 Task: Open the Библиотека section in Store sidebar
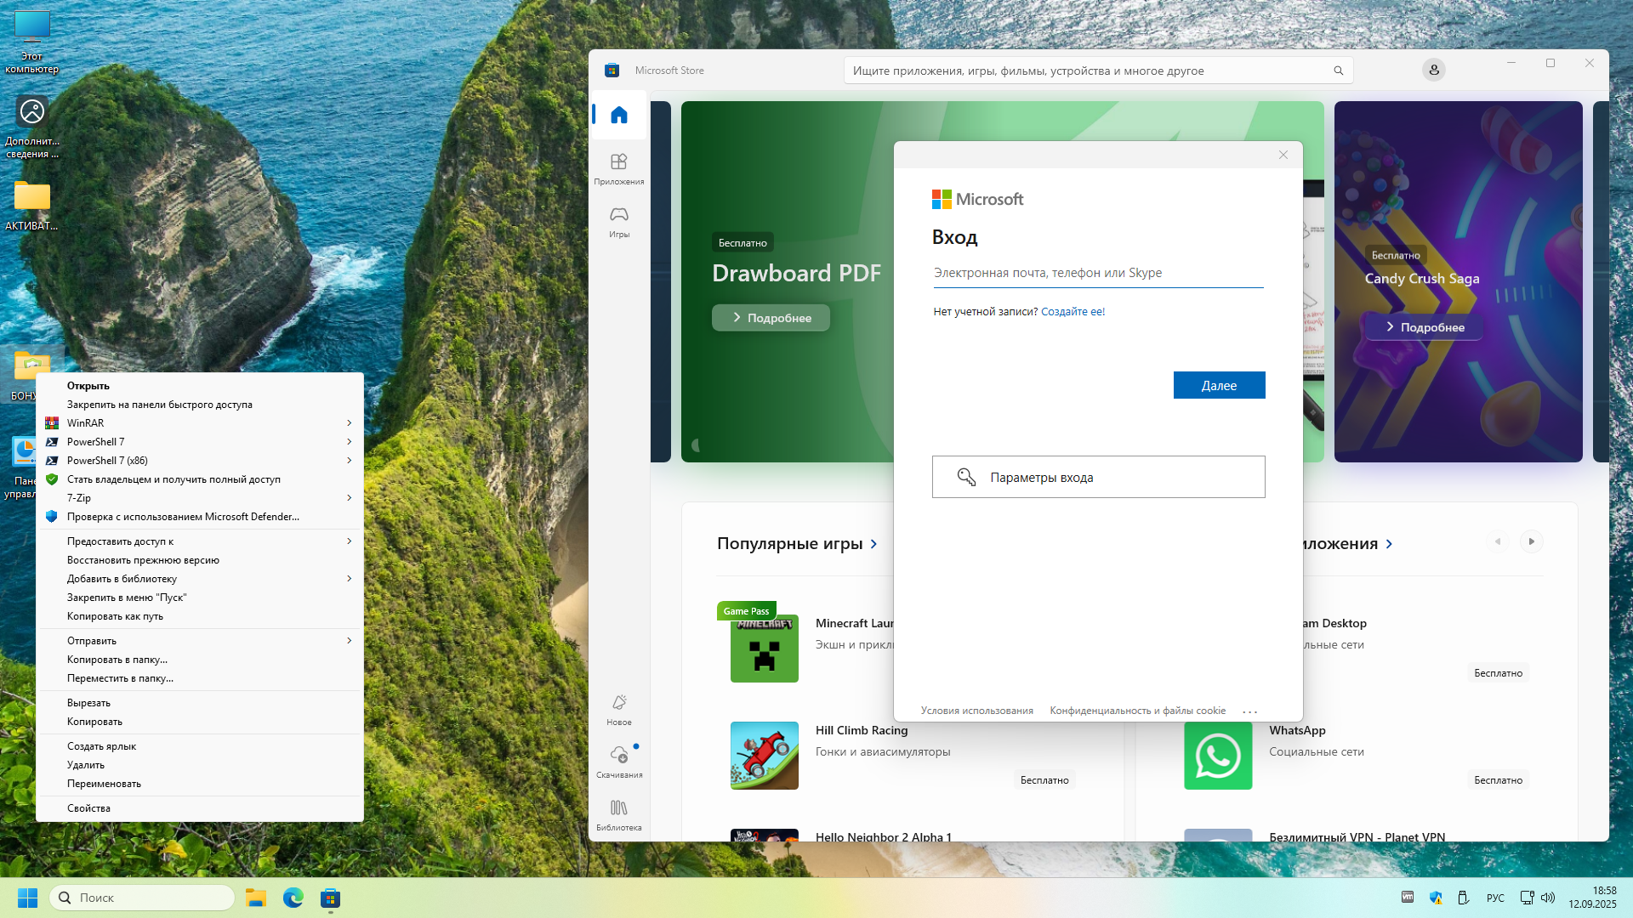click(x=619, y=815)
